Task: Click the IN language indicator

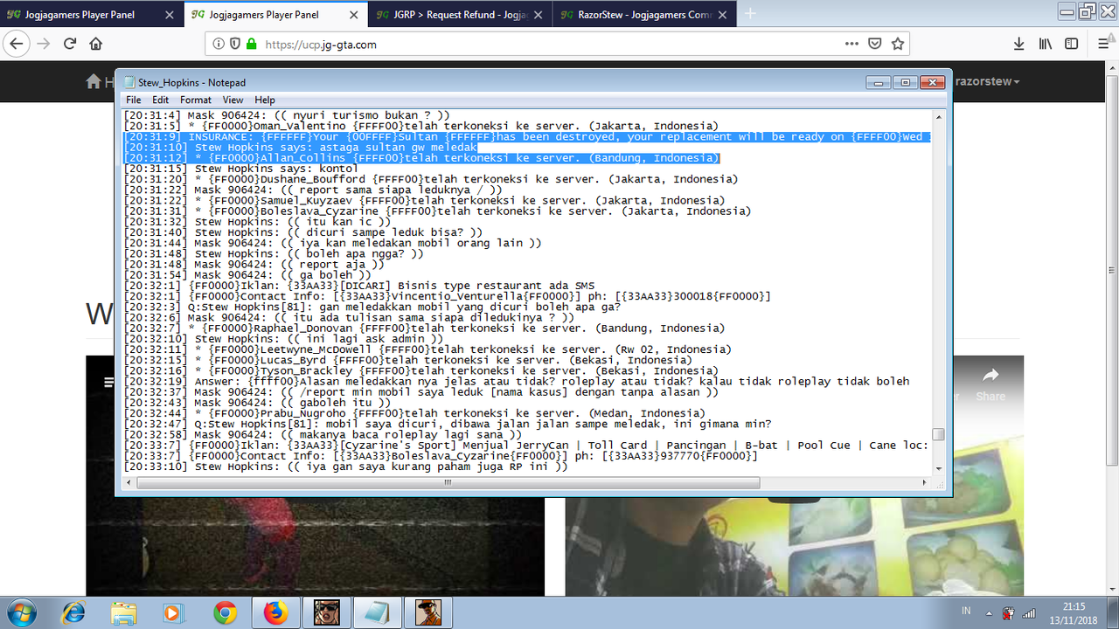Action: (966, 611)
